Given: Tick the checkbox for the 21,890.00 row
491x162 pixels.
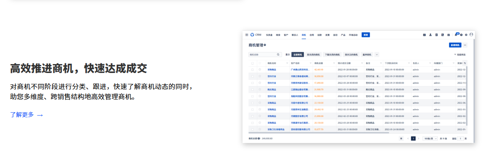Looking at the screenshot, I should pos(253,116).
